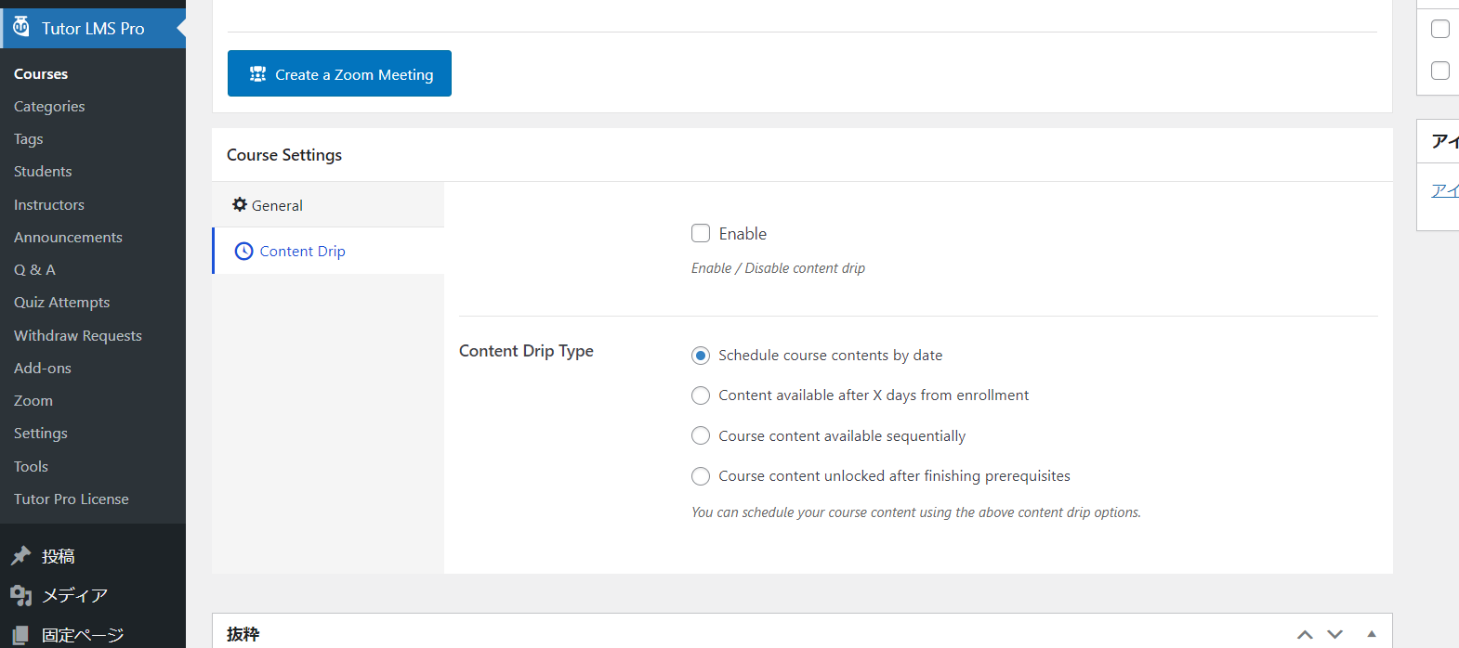The width and height of the screenshot is (1459, 648).
Task: Enable the content drip checkbox
Action: [x=701, y=234]
